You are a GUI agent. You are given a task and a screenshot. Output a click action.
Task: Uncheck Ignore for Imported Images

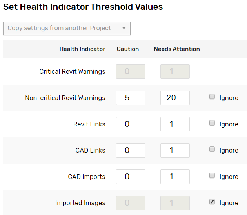tap(212, 202)
